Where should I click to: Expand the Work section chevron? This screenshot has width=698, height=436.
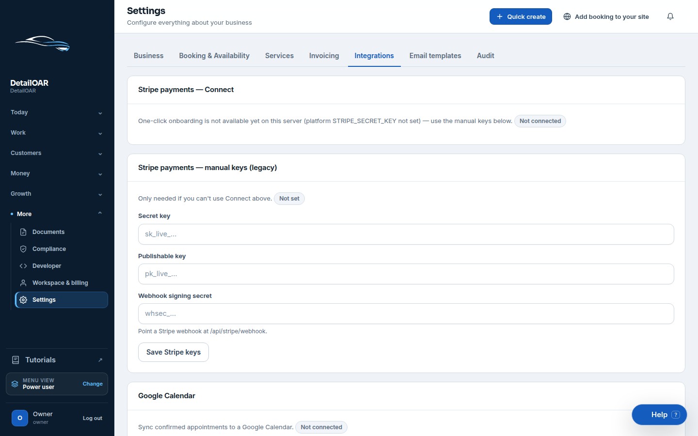point(100,133)
